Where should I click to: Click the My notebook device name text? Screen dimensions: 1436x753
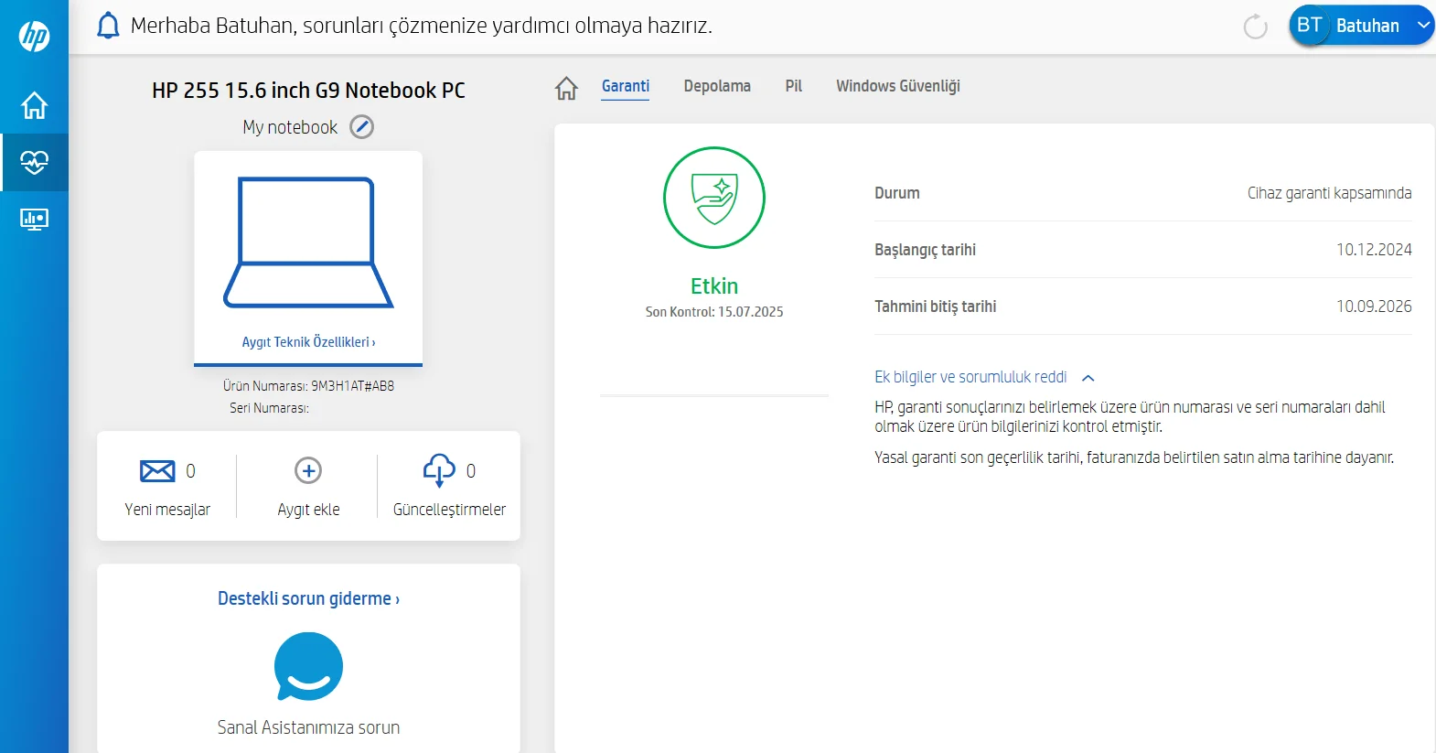[x=290, y=127]
